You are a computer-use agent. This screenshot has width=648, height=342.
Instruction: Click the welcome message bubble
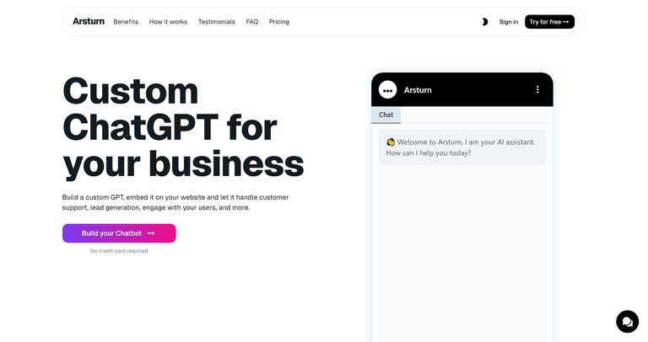coord(462,147)
